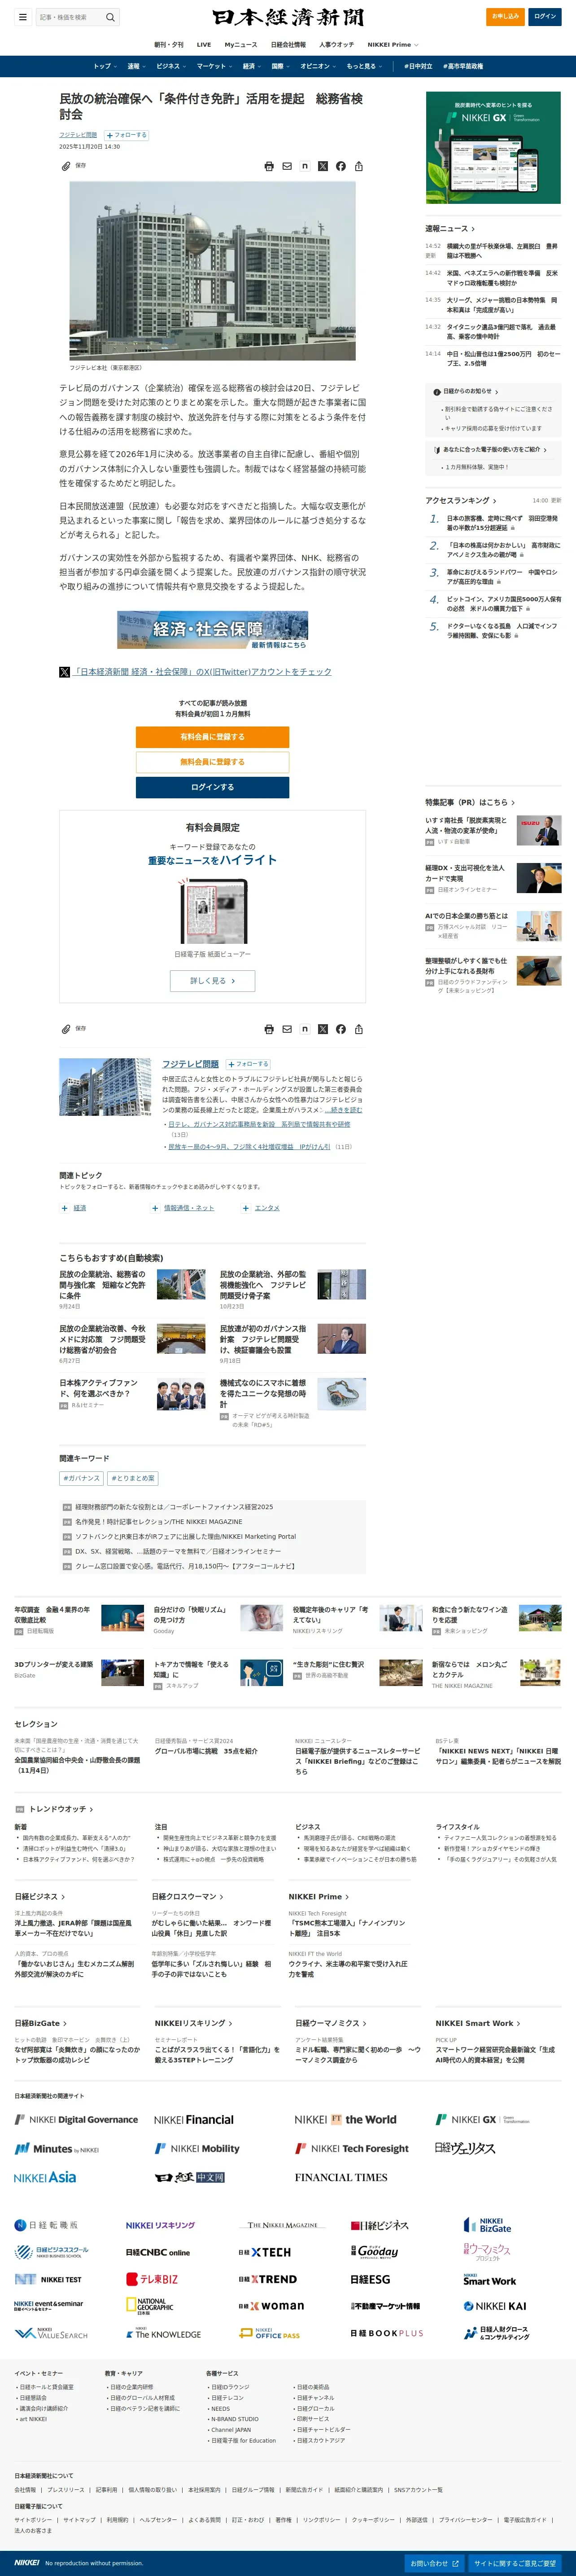The height and width of the screenshot is (2576, 576).
Task: Expand the オピニオン navigation dropdown
Action: point(319,66)
